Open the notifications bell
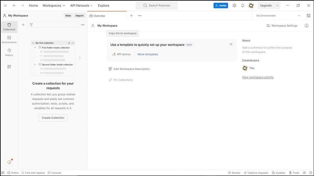Viewport: 314px width, 176px height. 242,6
